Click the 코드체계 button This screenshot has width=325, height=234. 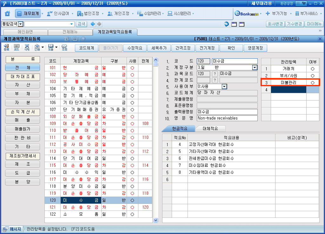pos(86,48)
